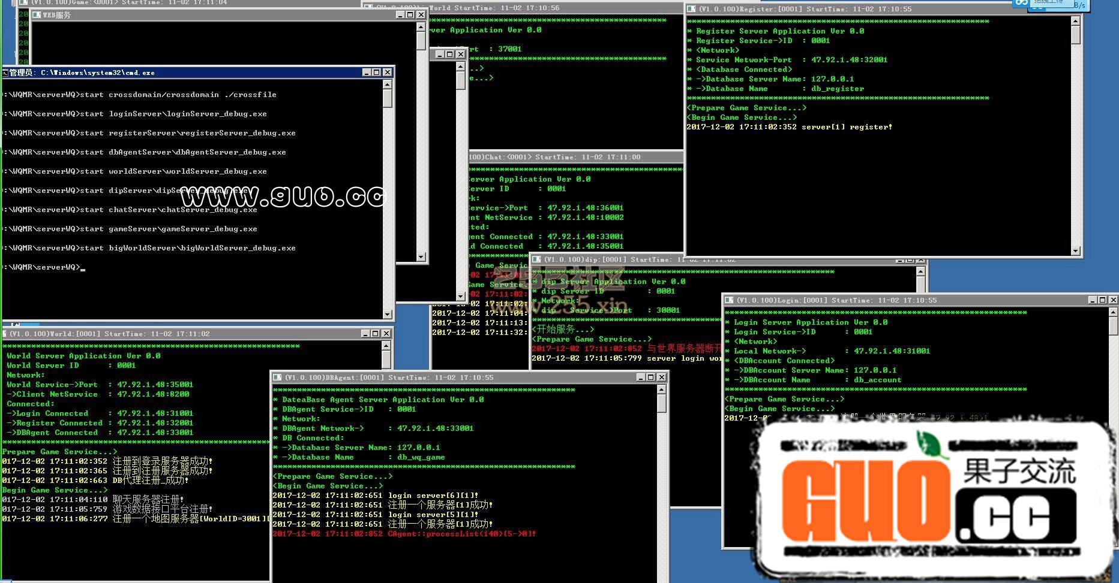This screenshot has width=1119, height=583.
Task: Click the dip server window title icon
Action: coord(537,260)
